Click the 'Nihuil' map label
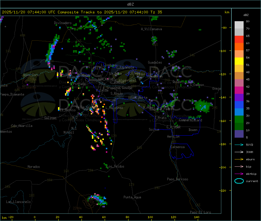The height and width of the screenshot is (221, 261). (x=69, y=132)
